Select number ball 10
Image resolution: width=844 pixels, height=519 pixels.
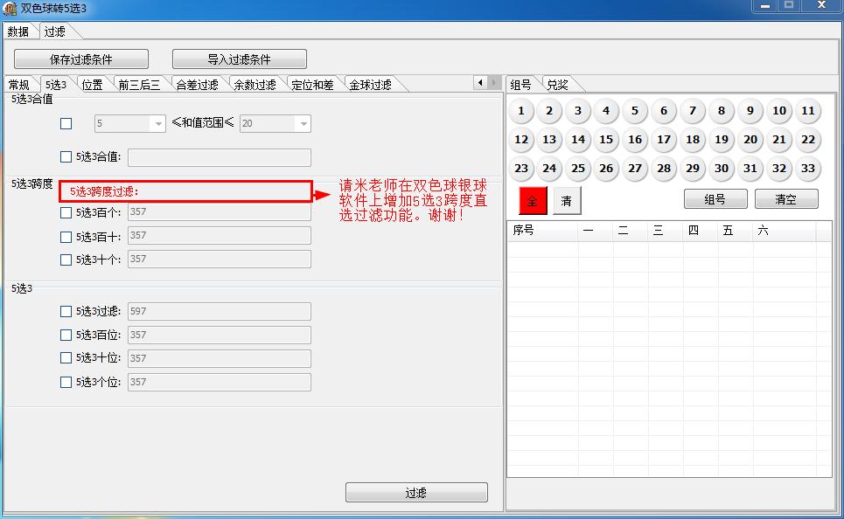click(779, 111)
